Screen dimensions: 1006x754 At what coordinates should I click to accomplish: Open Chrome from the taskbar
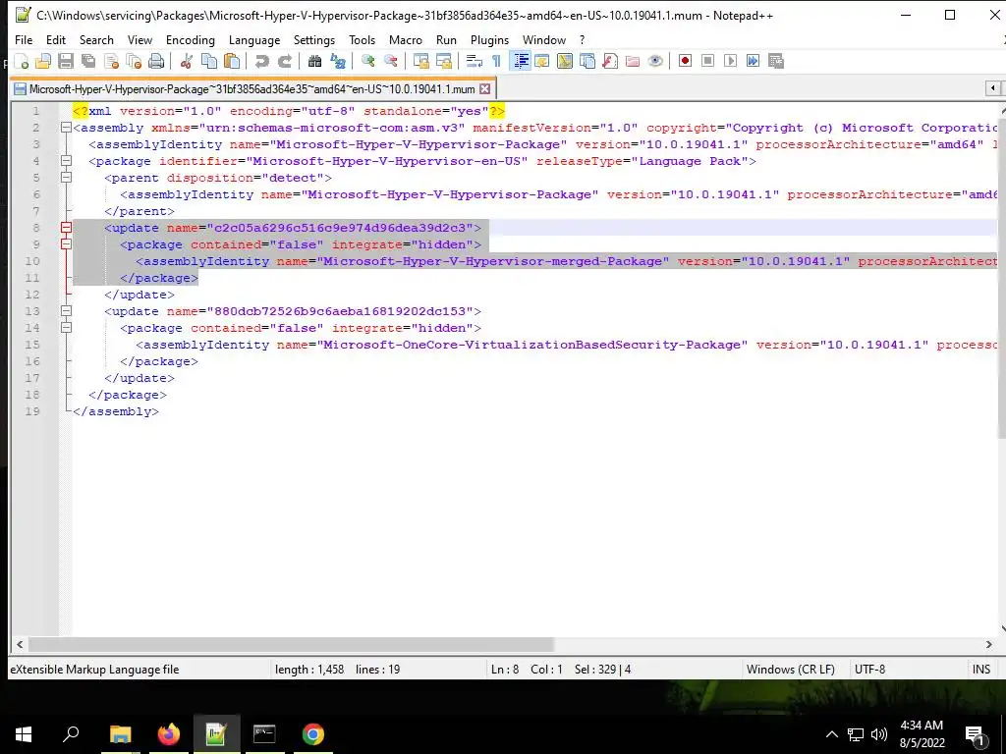(x=313, y=734)
